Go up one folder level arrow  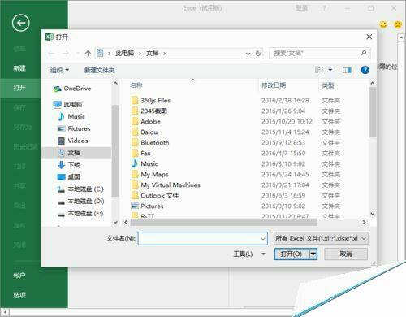pyautogui.click(x=88, y=54)
